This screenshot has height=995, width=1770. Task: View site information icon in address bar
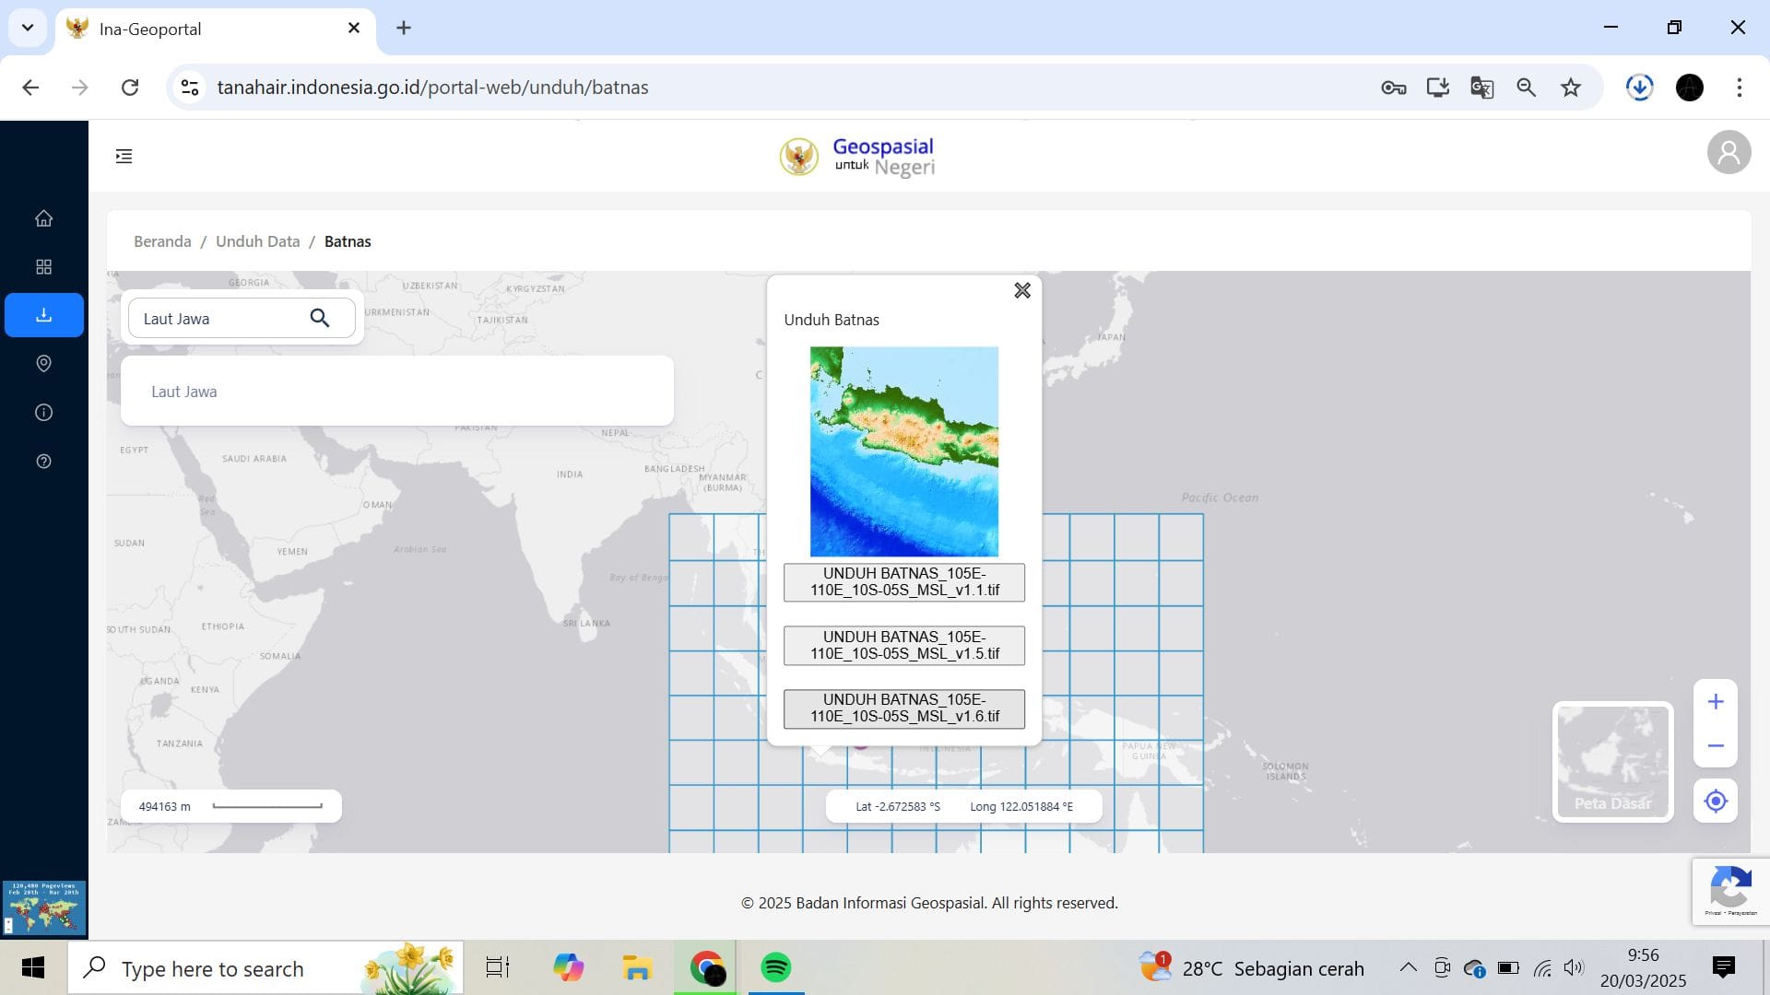(x=189, y=88)
